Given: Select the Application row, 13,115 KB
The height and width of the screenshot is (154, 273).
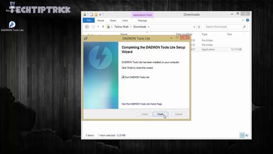Looking at the screenshot, I should (x=216, y=50).
